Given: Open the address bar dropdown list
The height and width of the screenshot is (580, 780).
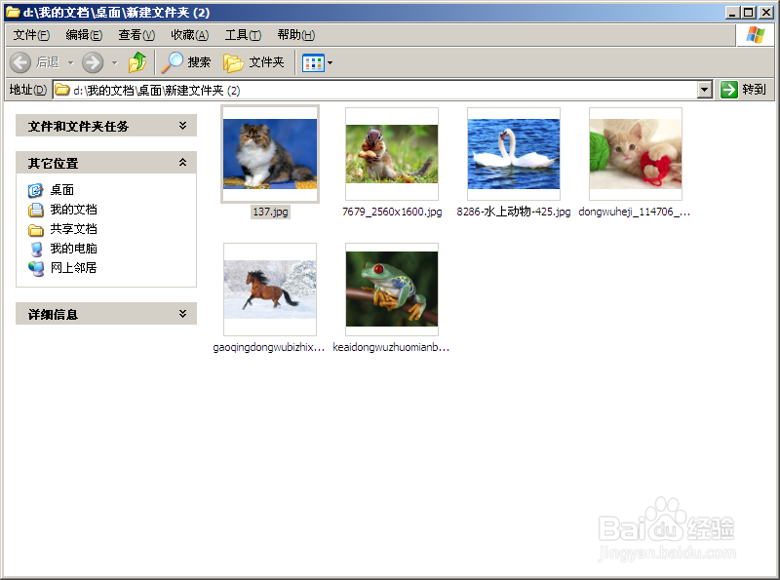Looking at the screenshot, I should [x=704, y=90].
